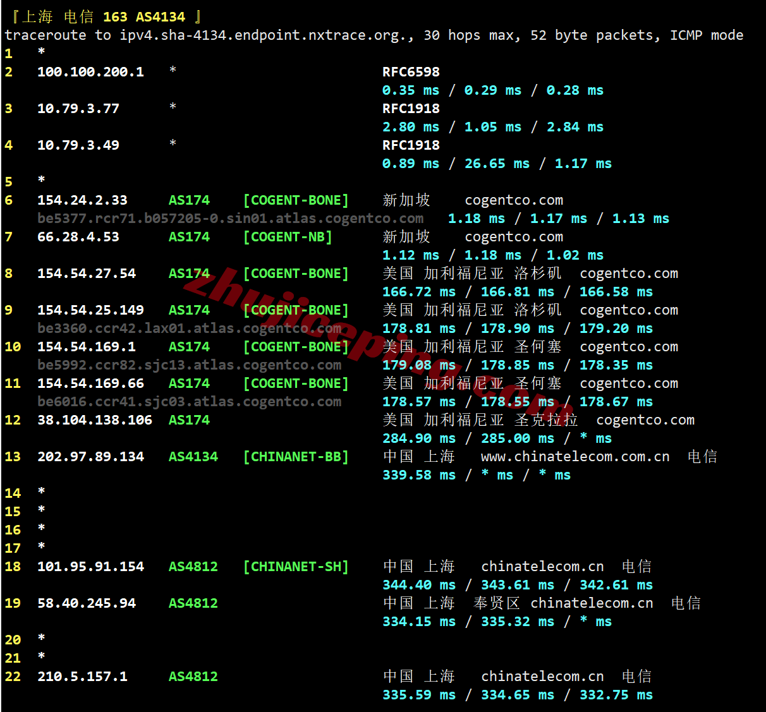Select the [COGENT-NB] tag on hop 7
Screen dimensions: 766x712
coord(288,236)
